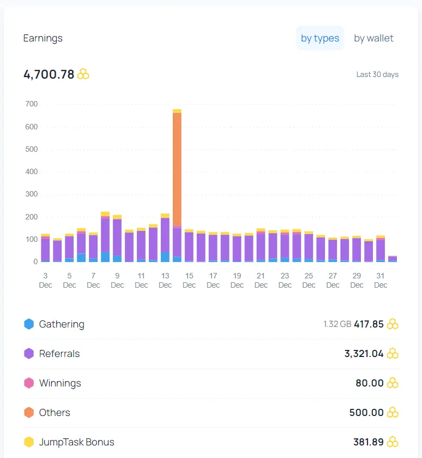Click the coin icon next to 500.00
The height and width of the screenshot is (458, 422).
[393, 413]
